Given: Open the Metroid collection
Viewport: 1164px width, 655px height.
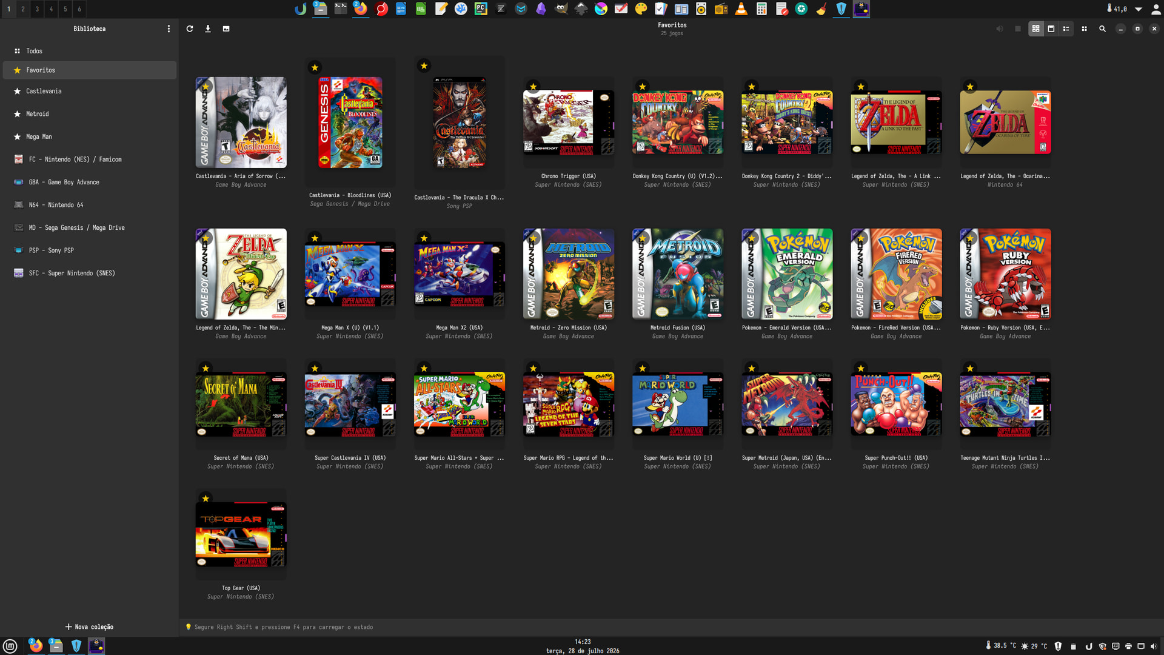Looking at the screenshot, I should (90, 114).
